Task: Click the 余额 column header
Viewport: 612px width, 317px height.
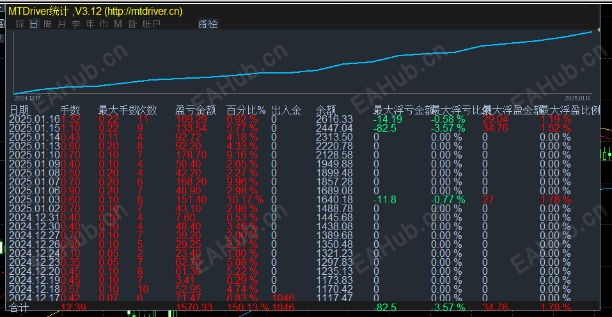Action: pos(326,111)
